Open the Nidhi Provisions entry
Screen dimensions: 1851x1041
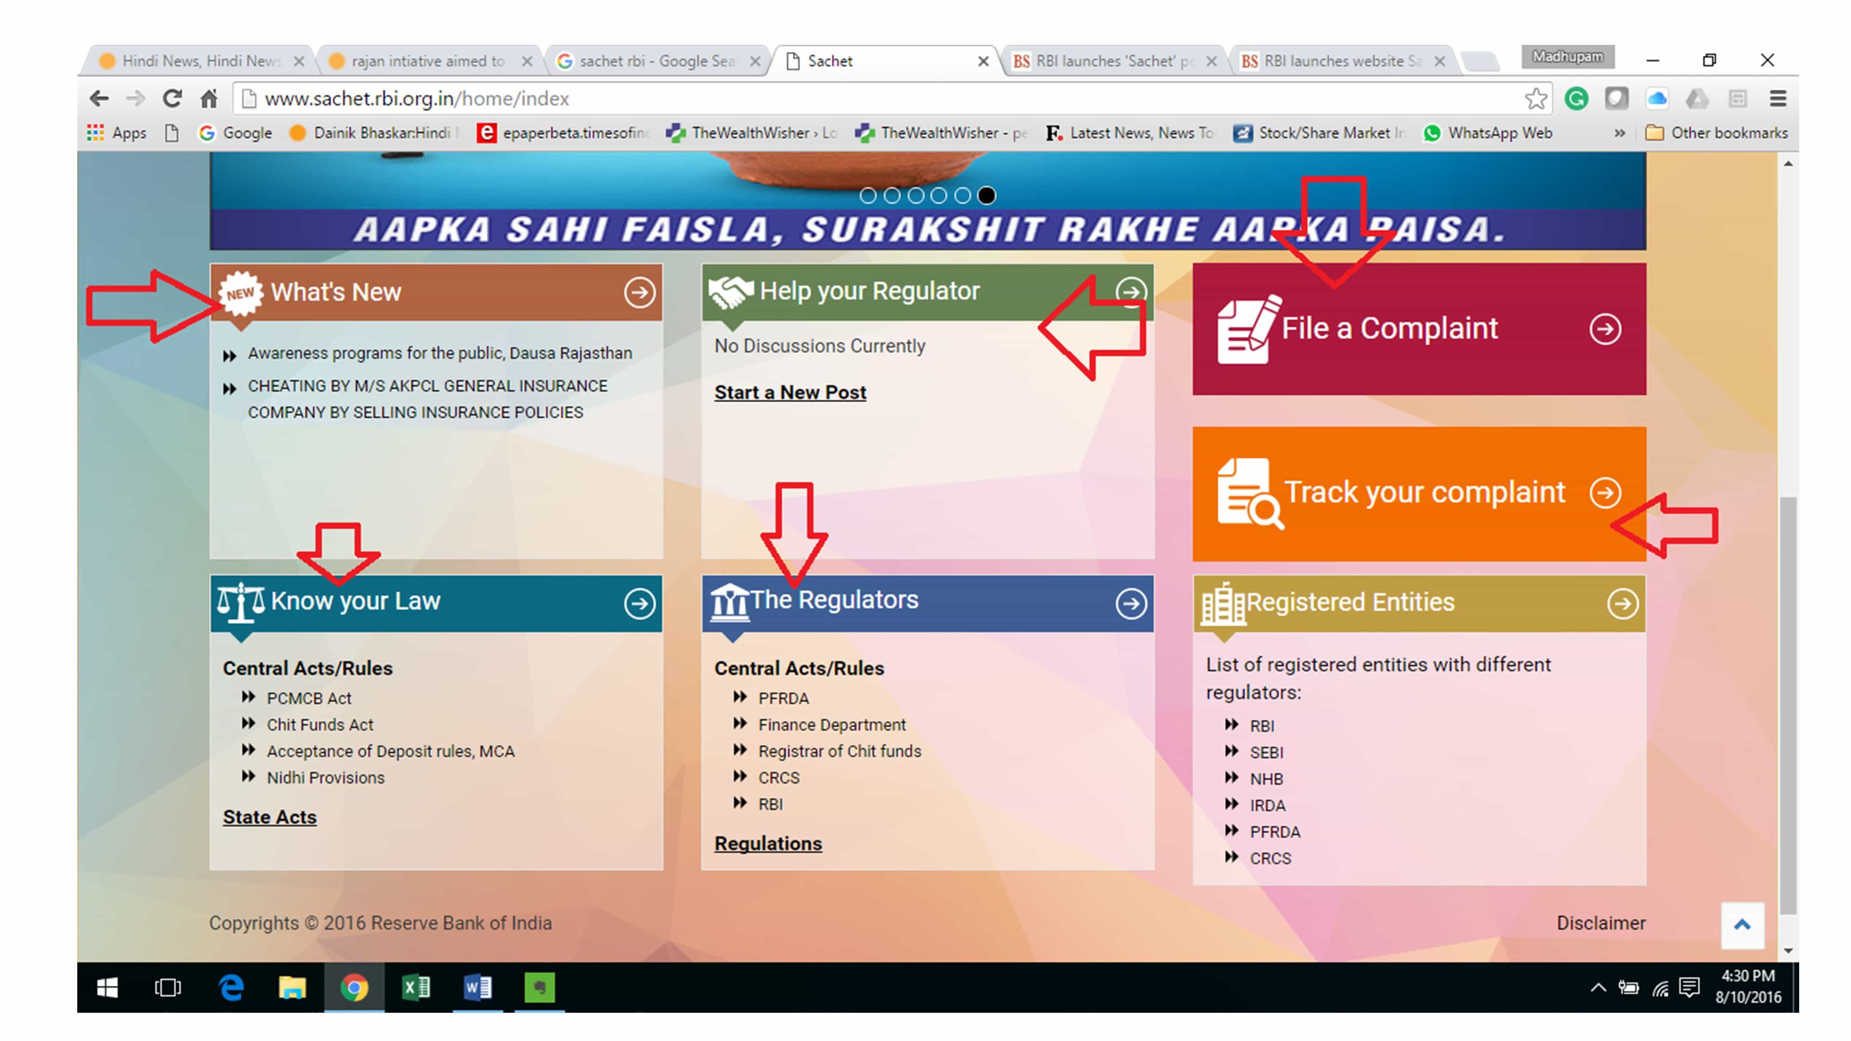click(325, 778)
